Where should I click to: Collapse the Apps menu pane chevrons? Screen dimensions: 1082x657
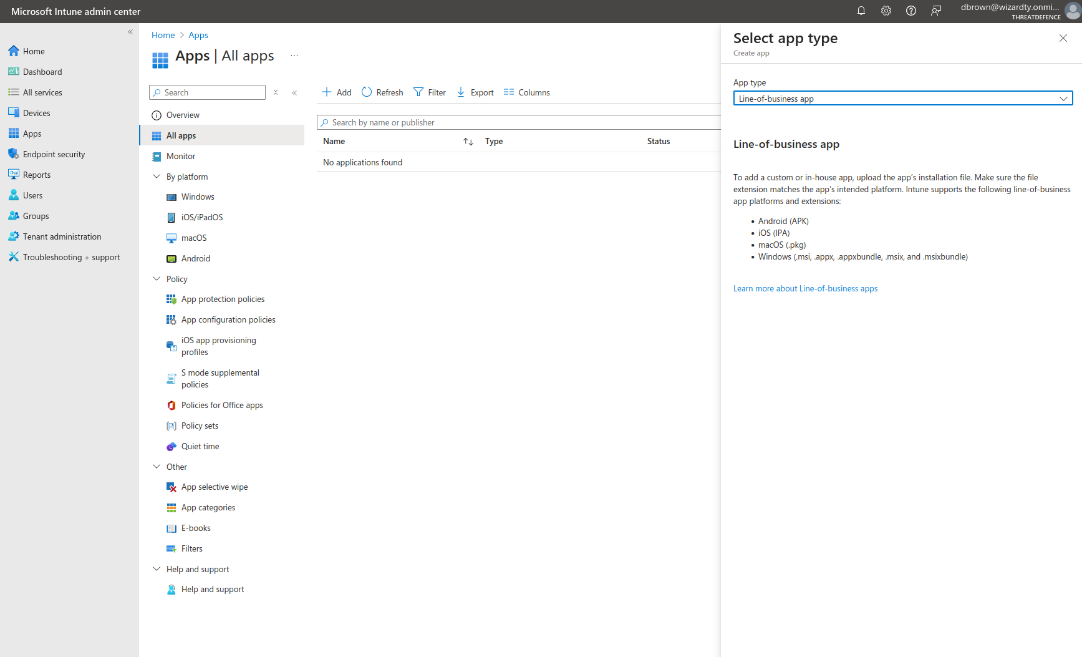[294, 92]
